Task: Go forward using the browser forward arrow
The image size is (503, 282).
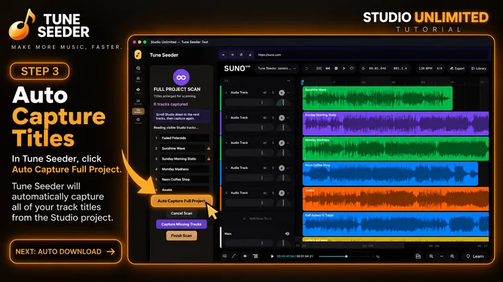Action: (x=232, y=55)
